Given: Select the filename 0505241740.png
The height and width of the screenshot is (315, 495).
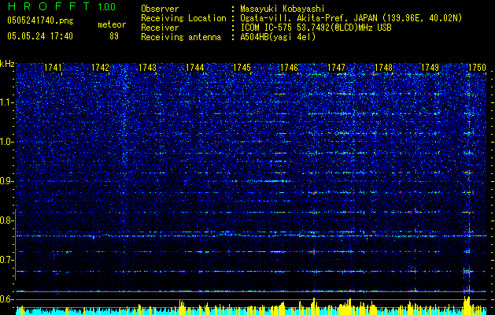Looking at the screenshot, I should (40, 20).
